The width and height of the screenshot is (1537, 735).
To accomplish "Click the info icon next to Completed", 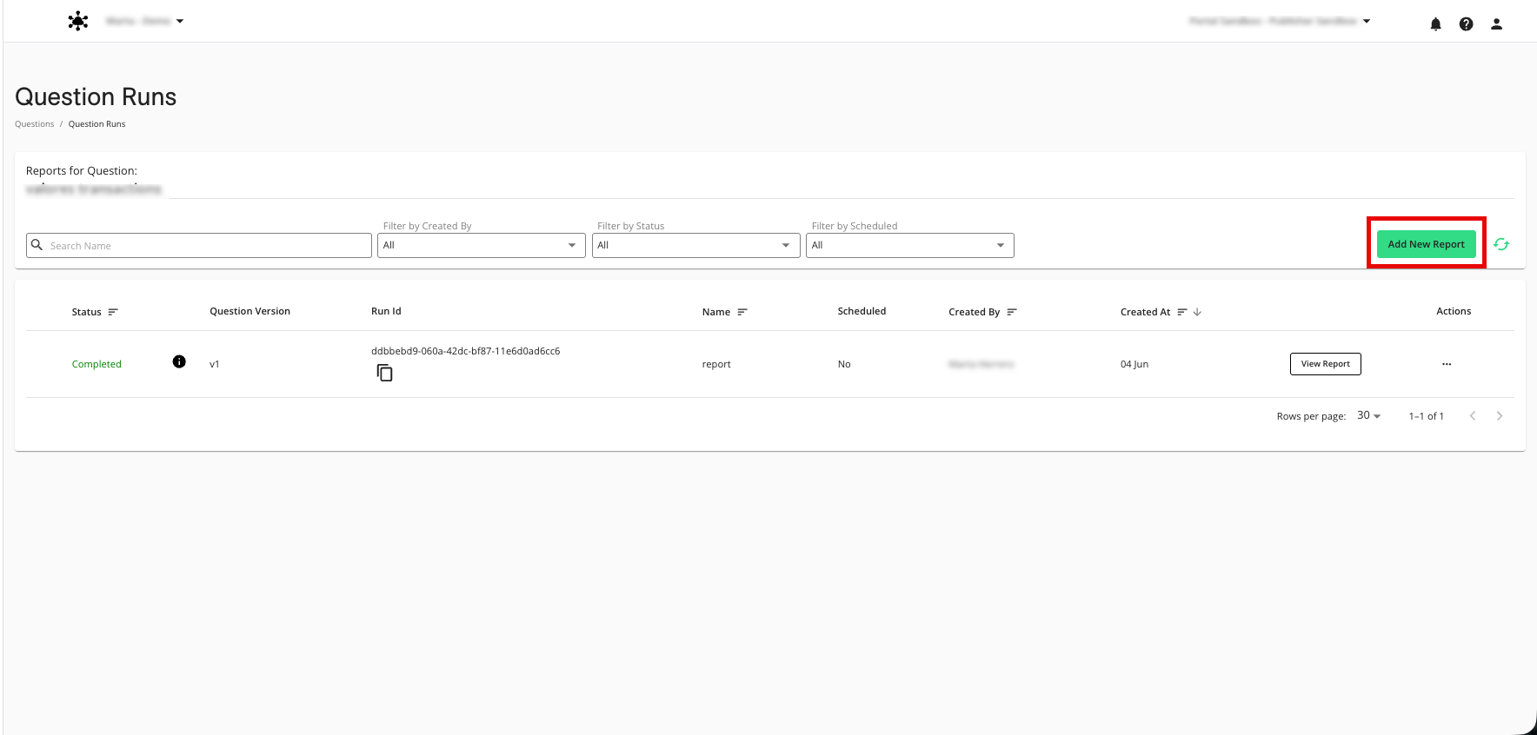I will coord(179,361).
